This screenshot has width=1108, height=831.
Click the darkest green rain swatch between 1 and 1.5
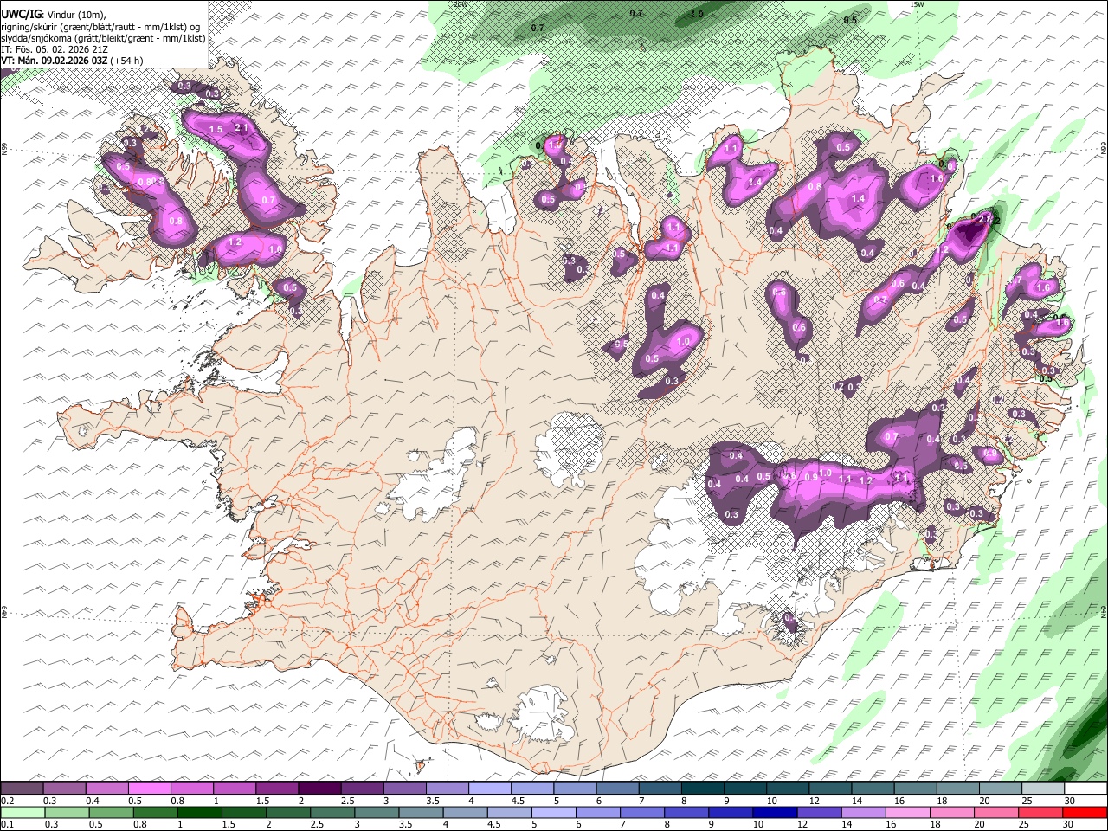[200, 812]
